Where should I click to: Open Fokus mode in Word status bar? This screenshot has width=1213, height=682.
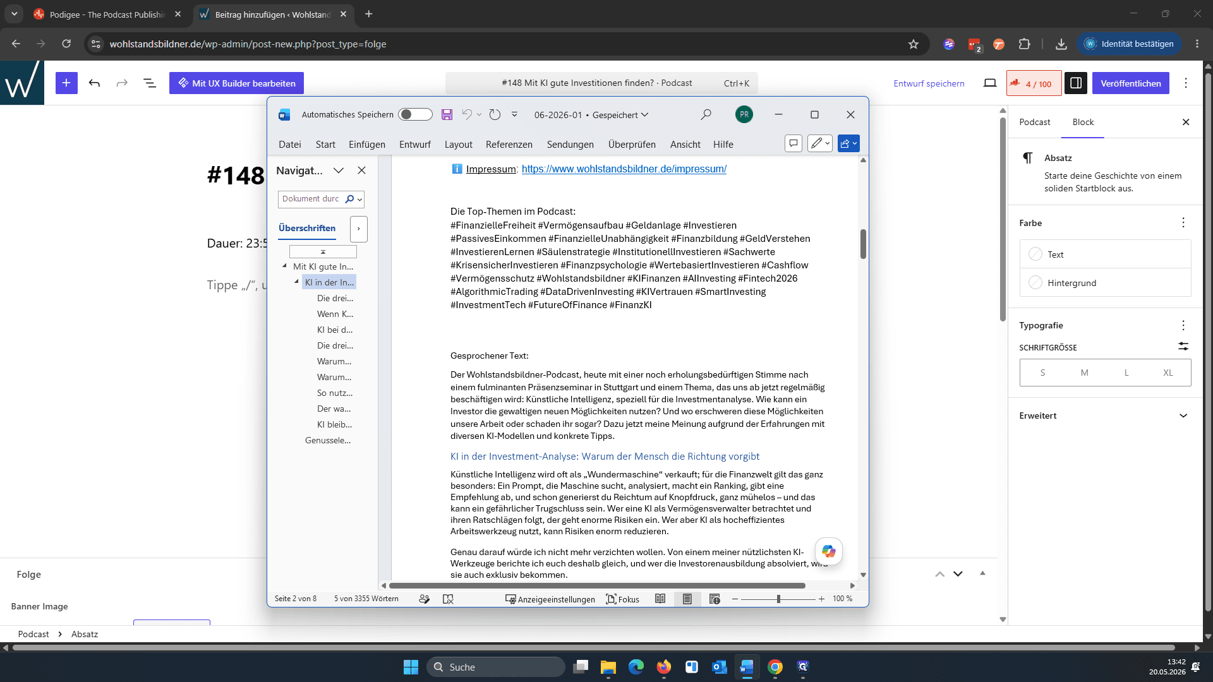(x=622, y=599)
